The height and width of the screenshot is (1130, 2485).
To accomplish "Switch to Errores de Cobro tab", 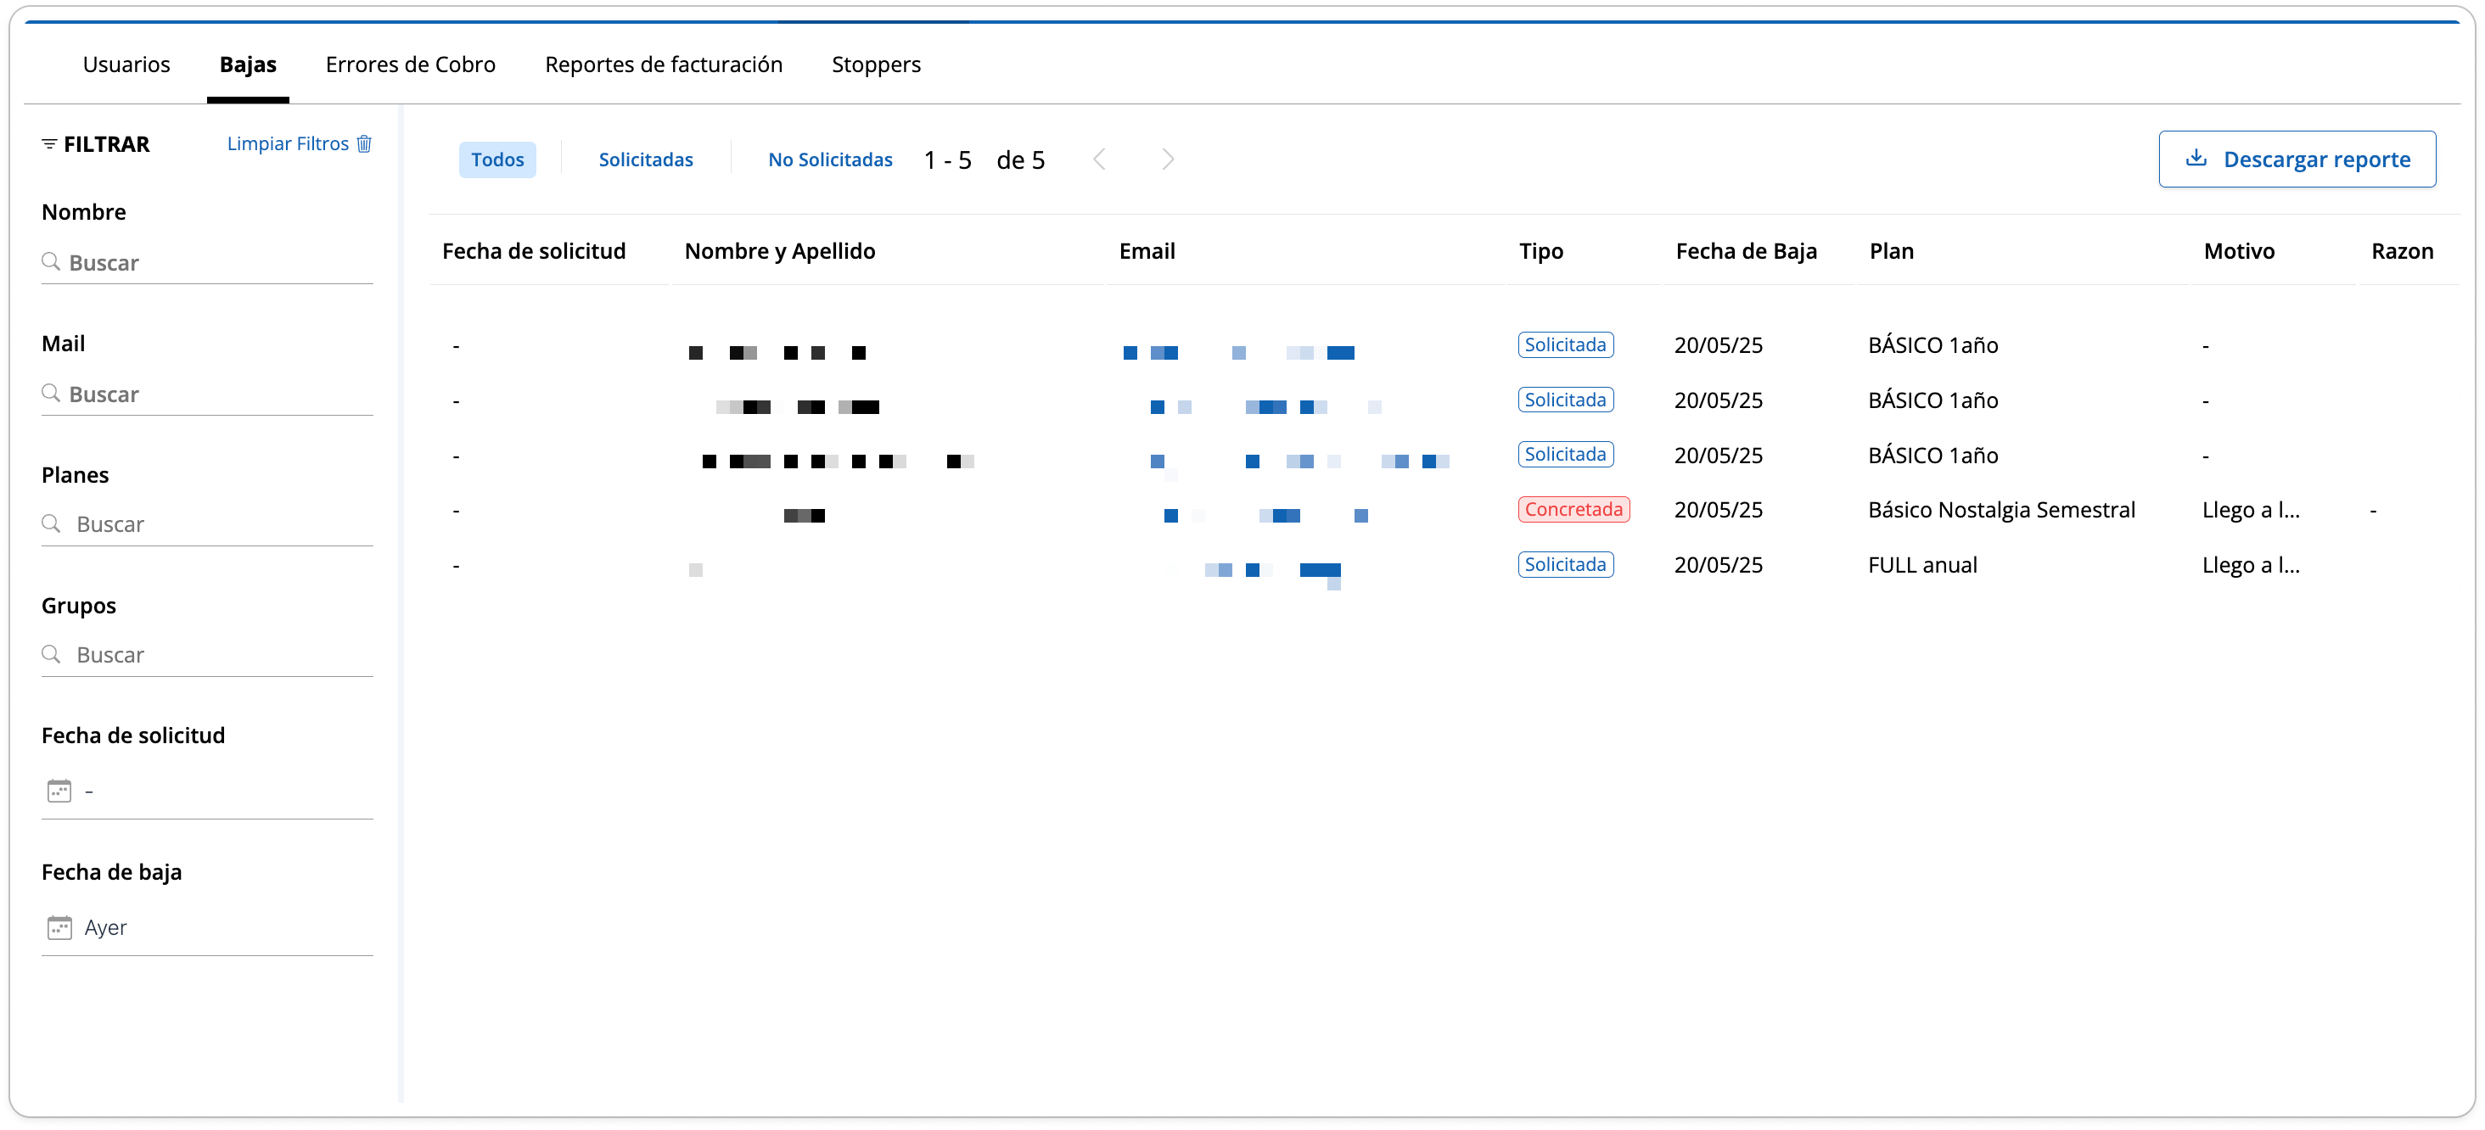I will coord(411,64).
